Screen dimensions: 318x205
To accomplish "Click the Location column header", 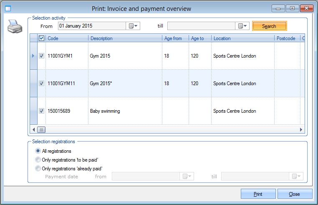I will tap(242, 38).
